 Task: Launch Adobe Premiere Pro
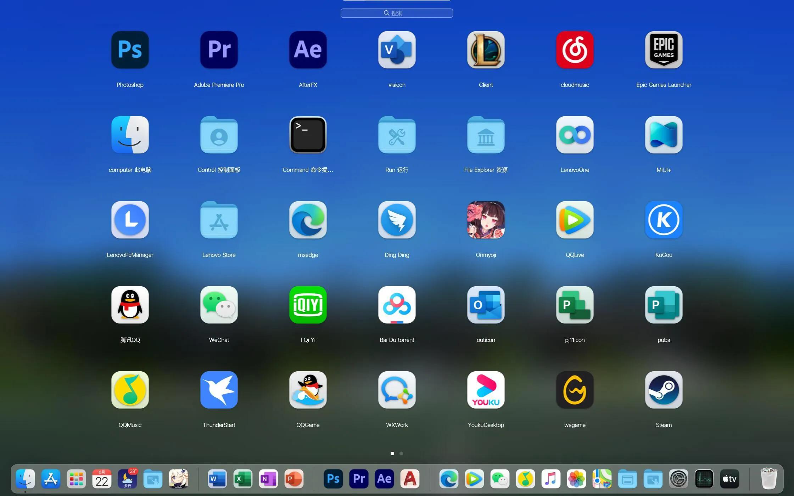click(x=219, y=50)
